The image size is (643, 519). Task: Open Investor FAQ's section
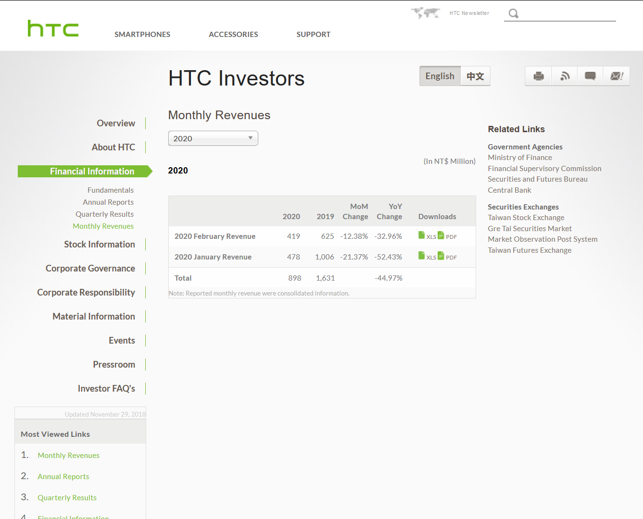[x=106, y=389]
